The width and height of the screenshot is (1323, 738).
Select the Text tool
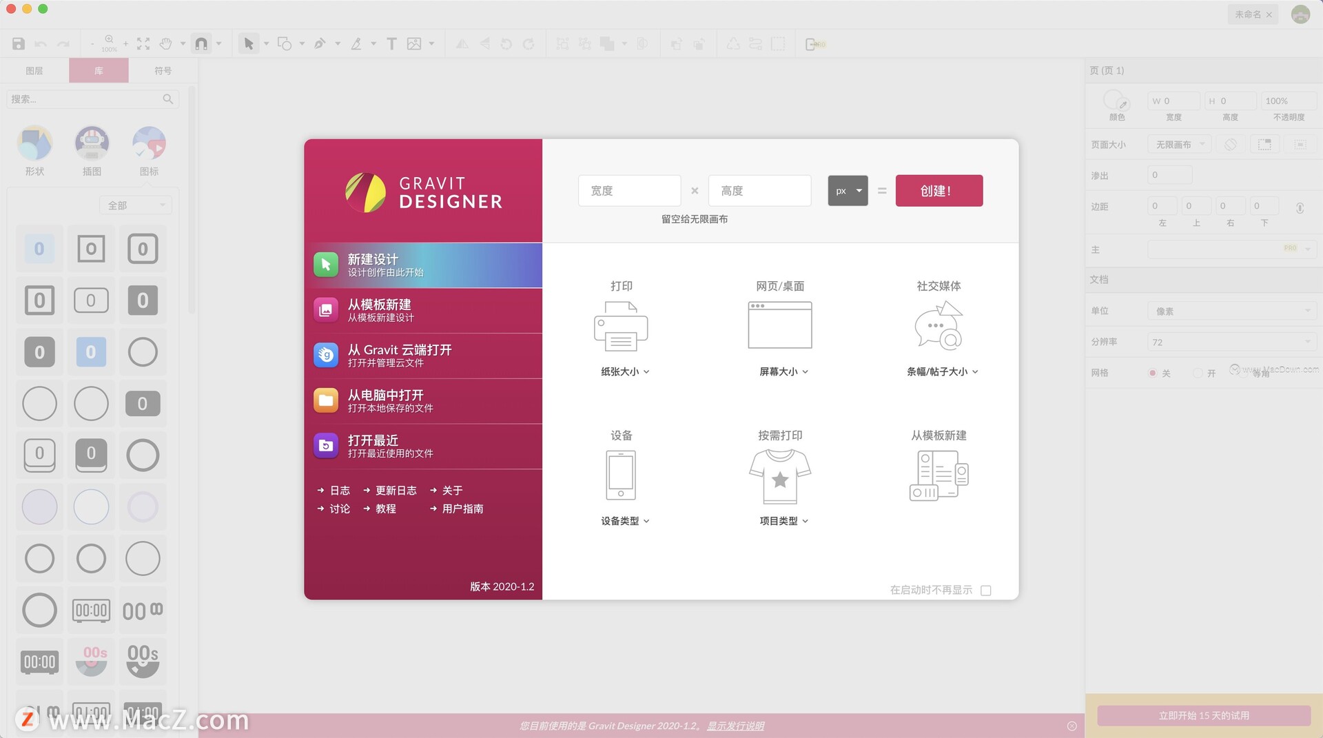(x=391, y=44)
